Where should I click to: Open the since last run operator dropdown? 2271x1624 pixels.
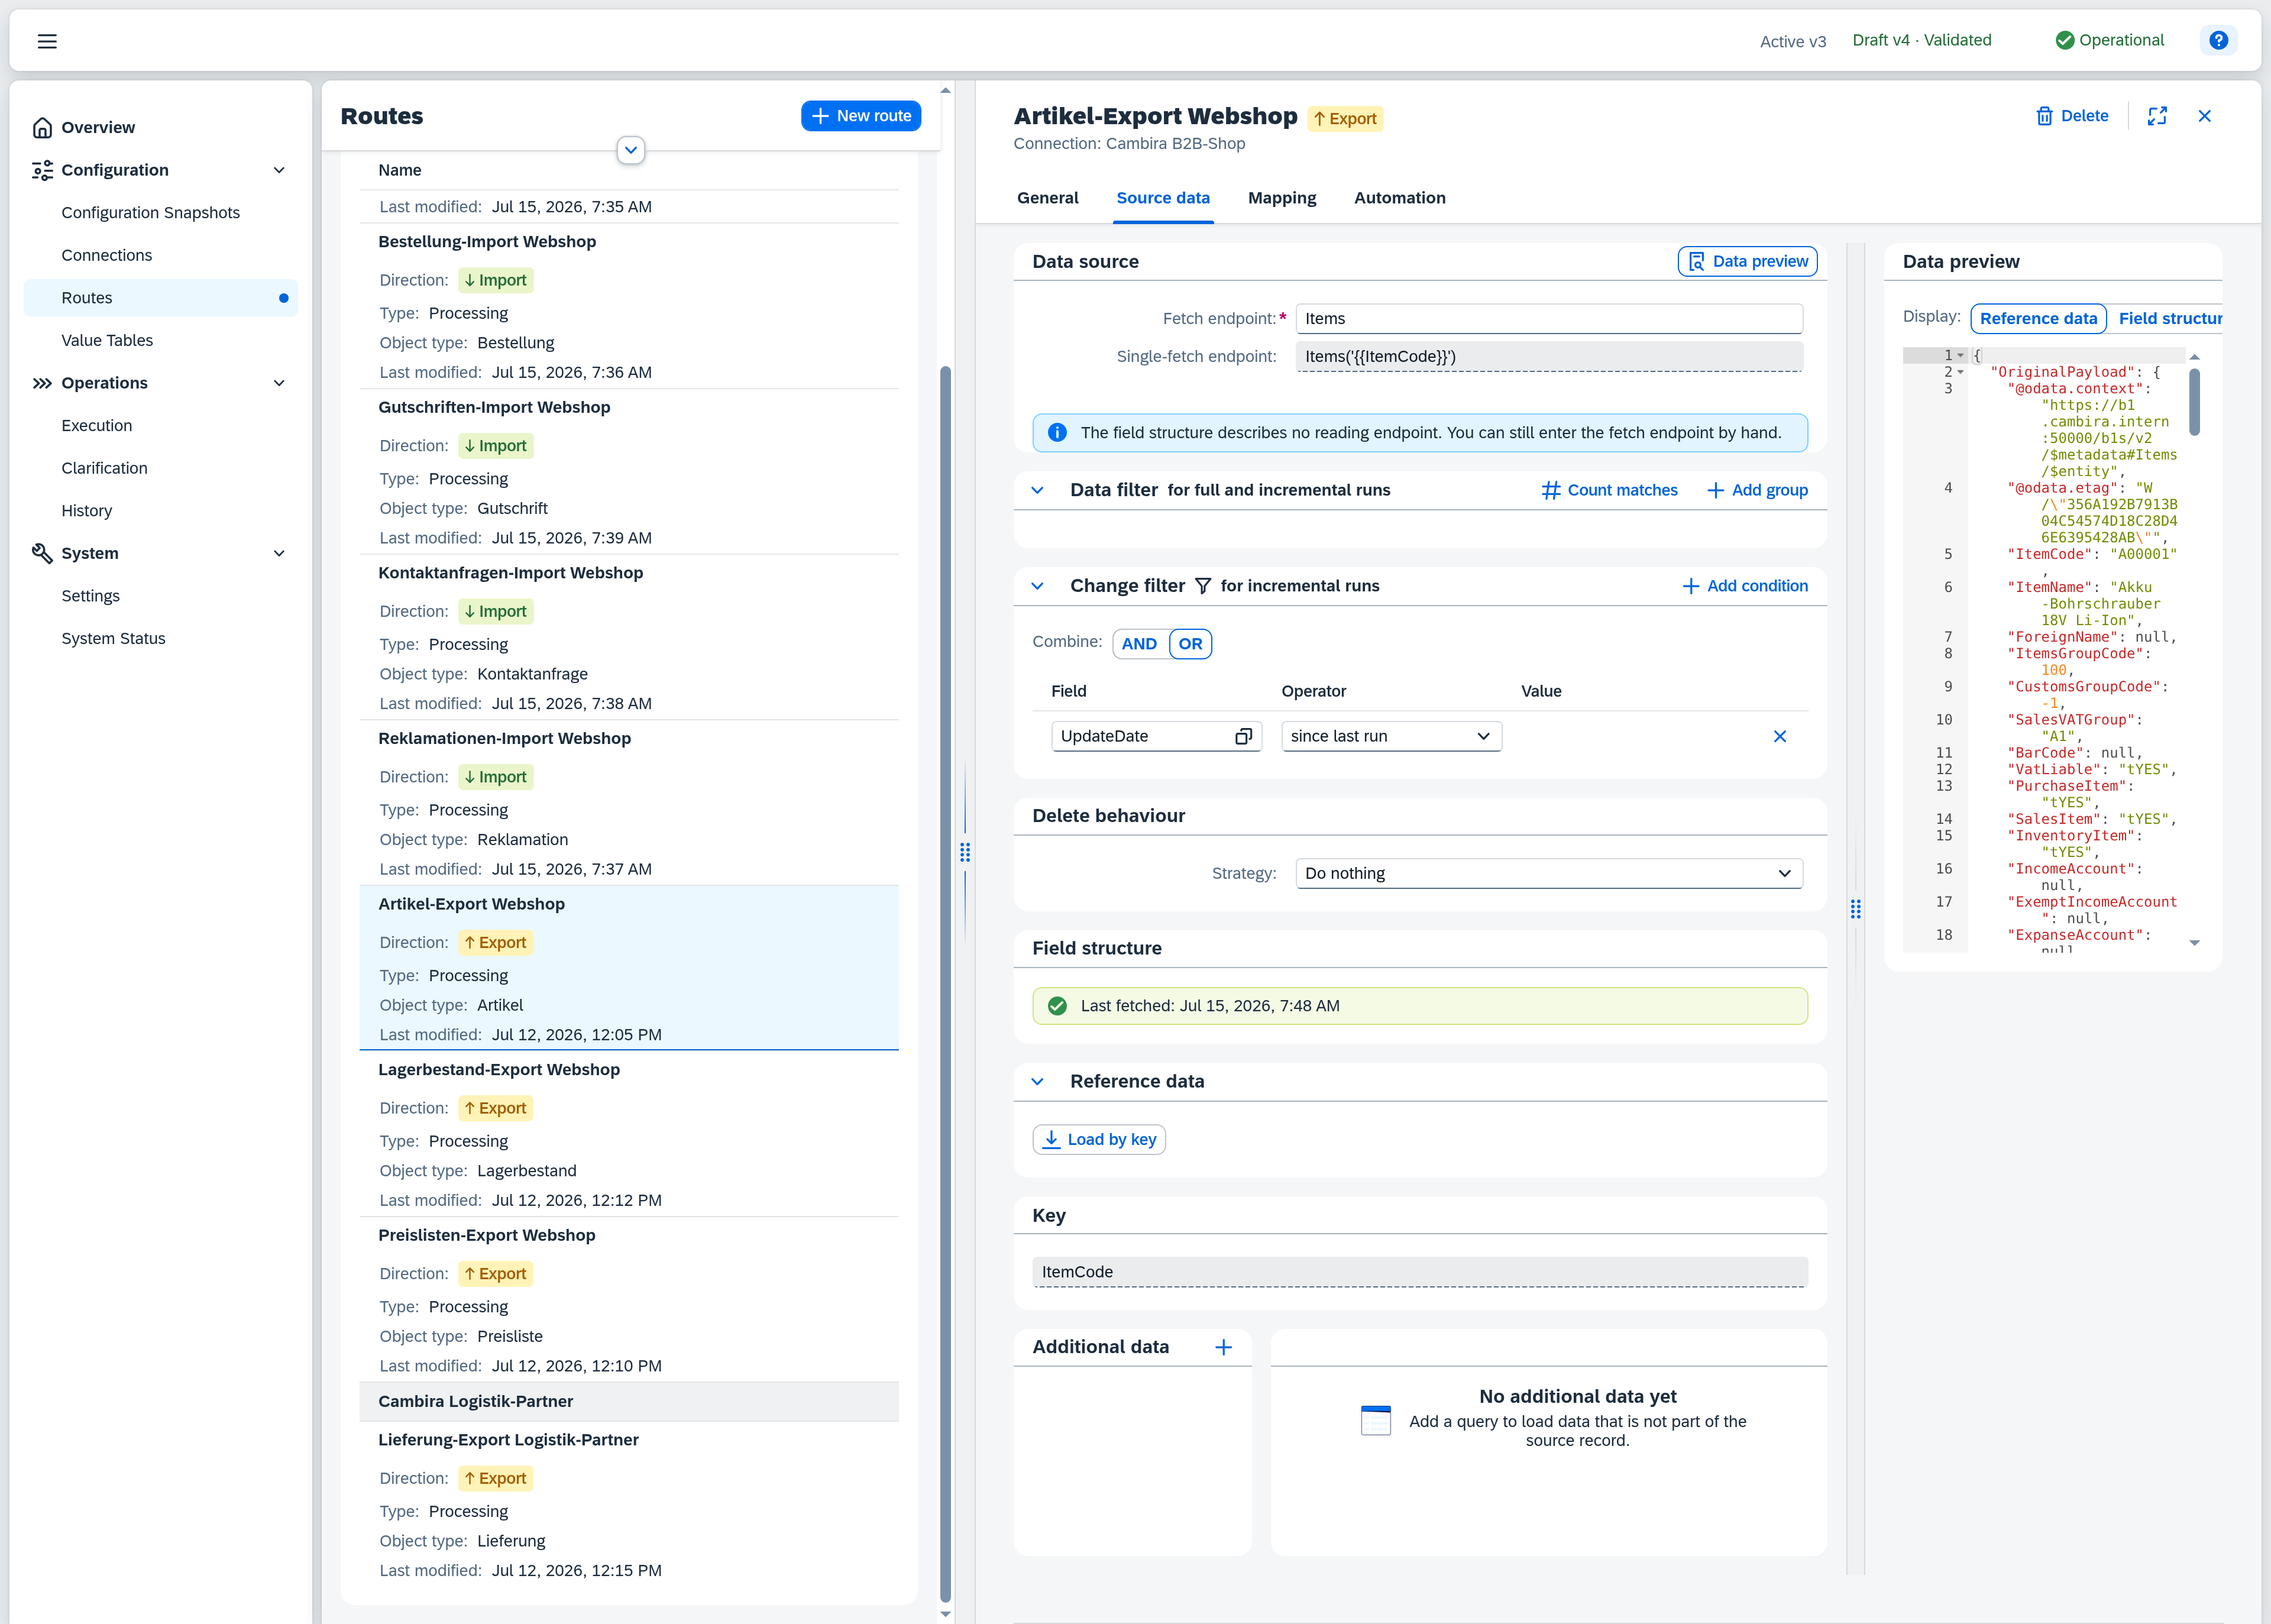(x=1391, y=736)
